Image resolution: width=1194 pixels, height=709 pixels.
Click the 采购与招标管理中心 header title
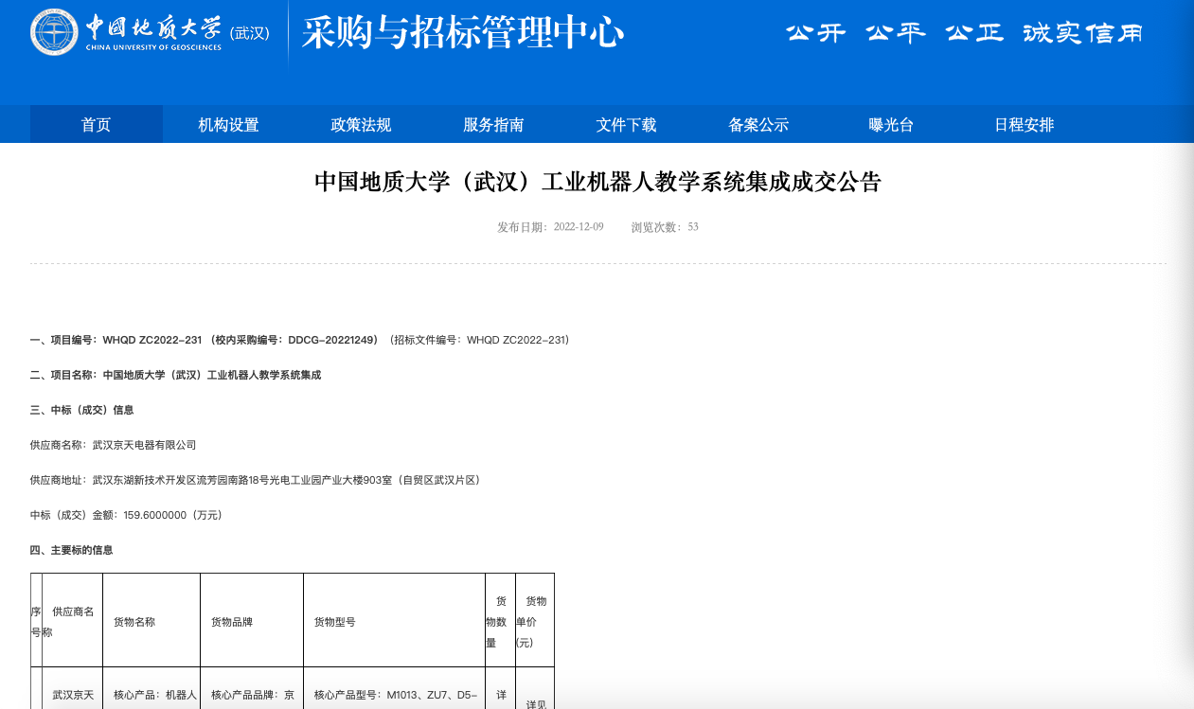(x=463, y=33)
